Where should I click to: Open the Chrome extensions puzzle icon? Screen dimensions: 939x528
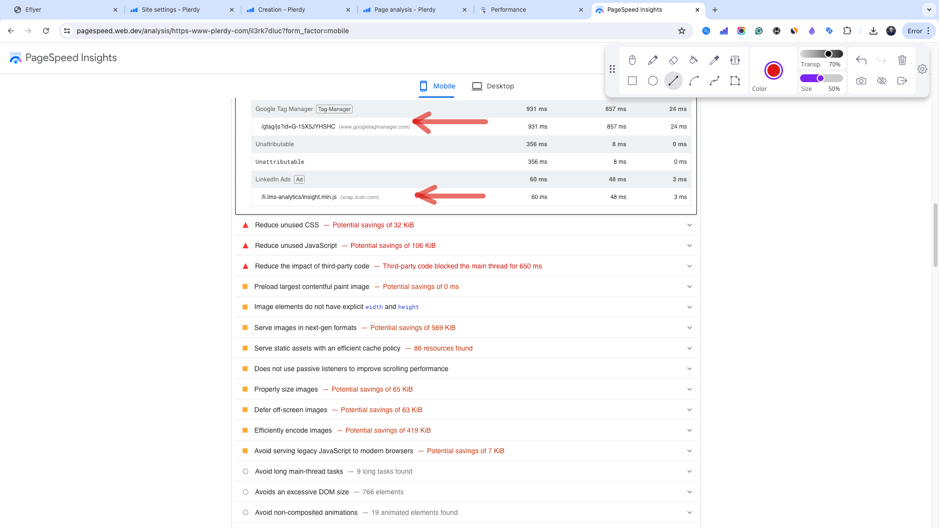point(848,31)
